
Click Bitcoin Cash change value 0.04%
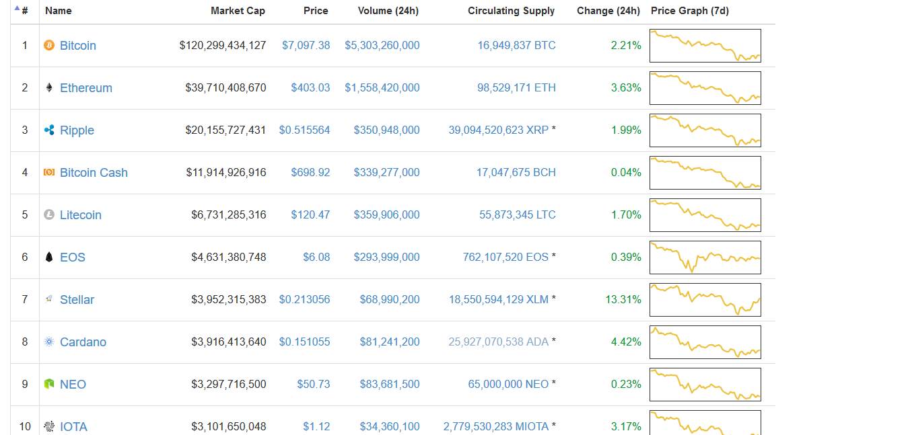click(x=626, y=172)
